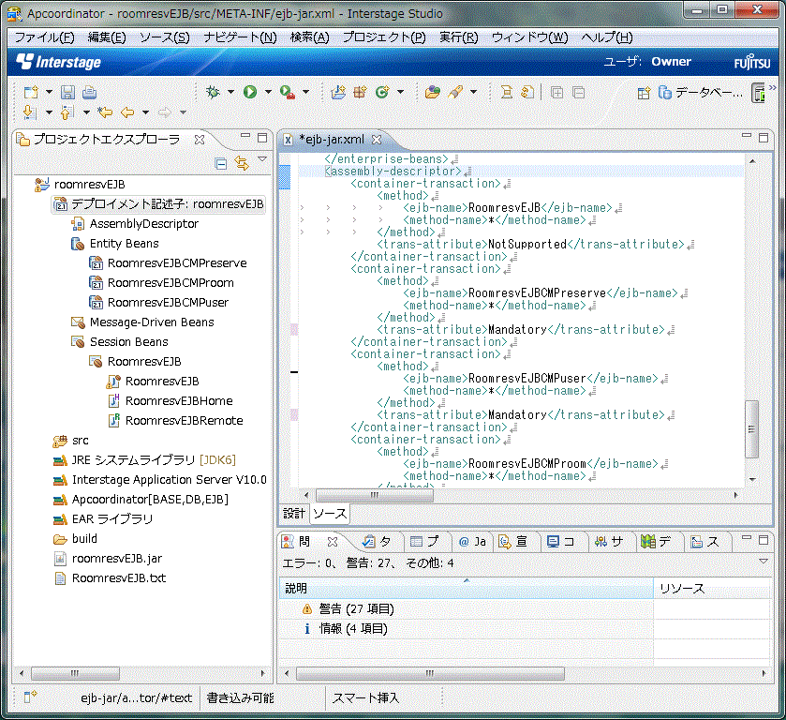The image size is (786, 720).
Task: Click the editor vertical scrollbar thumb
Action: tap(752, 429)
